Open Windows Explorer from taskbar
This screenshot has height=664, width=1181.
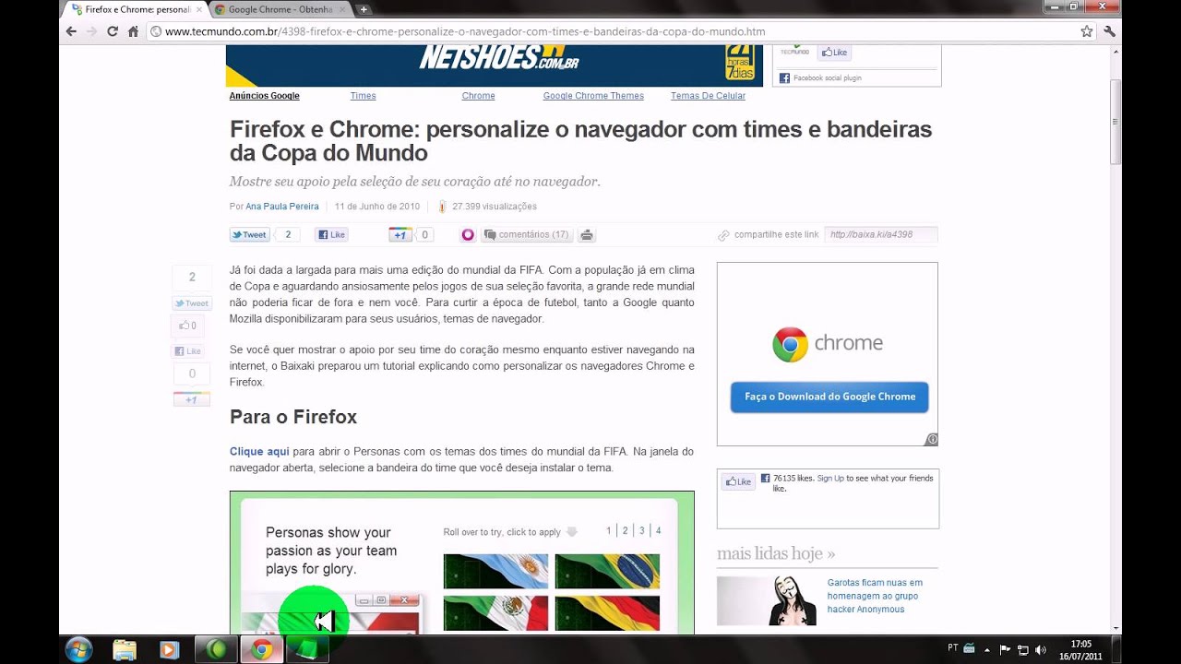click(125, 650)
